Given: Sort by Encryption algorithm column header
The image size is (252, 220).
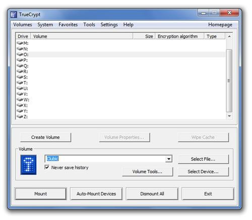Looking at the screenshot, I should pos(179,36).
